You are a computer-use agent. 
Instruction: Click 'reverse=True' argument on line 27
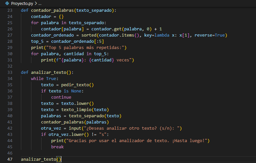(x=210, y=35)
